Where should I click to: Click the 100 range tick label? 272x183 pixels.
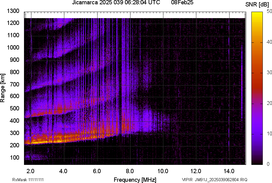coord(15,157)
